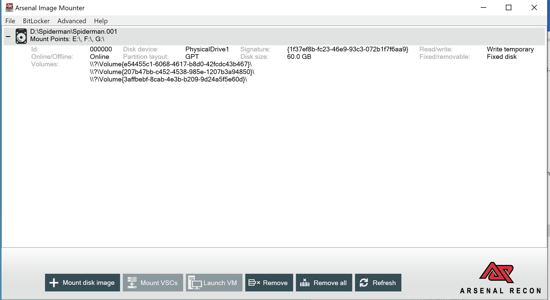Viewport: 550px width, 300px height.
Task: Select volume 3affbebf-8cab-4e3b entry
Action: tap(168, 79)
